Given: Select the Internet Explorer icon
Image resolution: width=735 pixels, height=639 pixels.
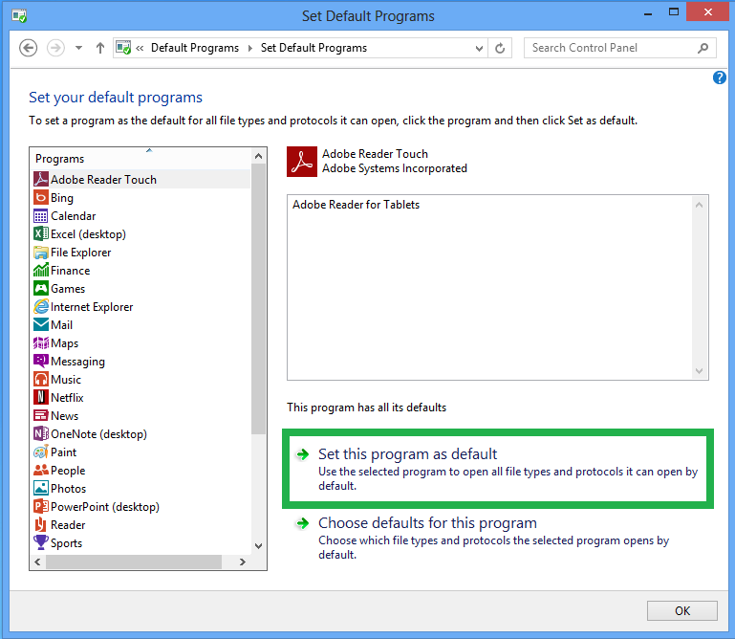Looking at the screenshot, I should [41, 306].
